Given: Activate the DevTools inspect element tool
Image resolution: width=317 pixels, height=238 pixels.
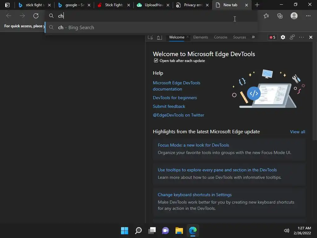Looking at the screenshot, I should click(x=150, y=37).
